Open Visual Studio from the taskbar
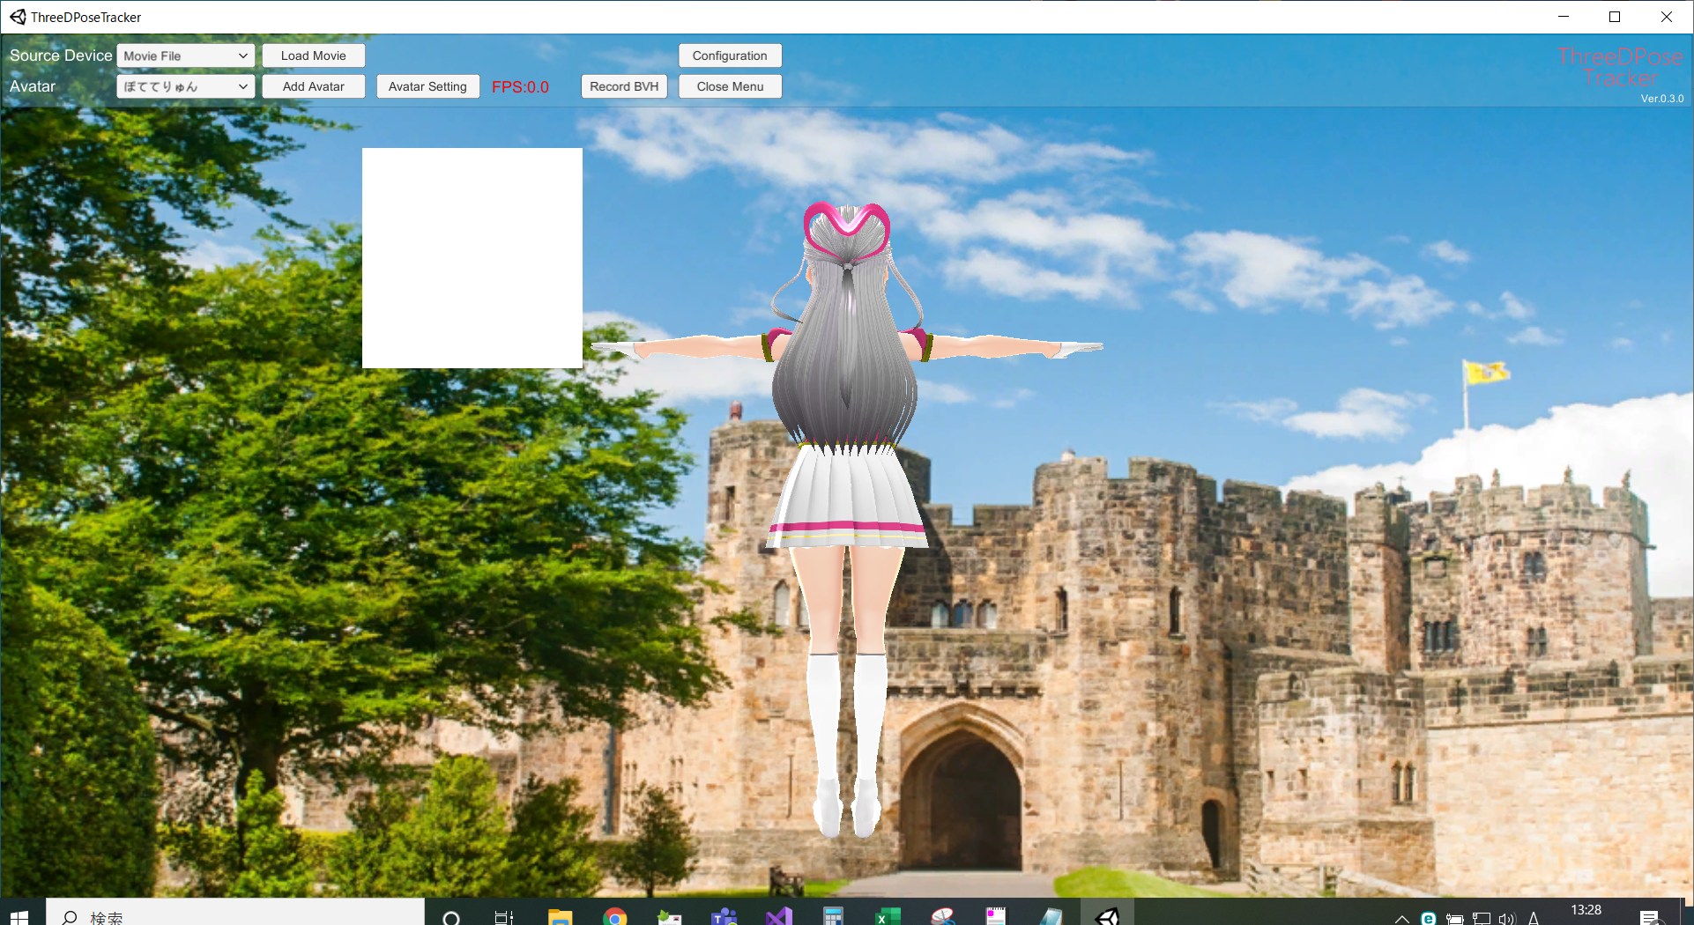Image resolution: width=1694 pixels, height=925 pixels. 778,917
